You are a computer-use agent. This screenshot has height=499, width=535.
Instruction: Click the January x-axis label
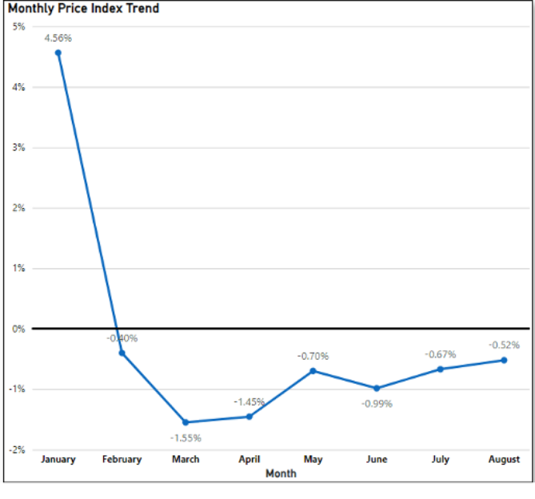[x=58, y=460]
